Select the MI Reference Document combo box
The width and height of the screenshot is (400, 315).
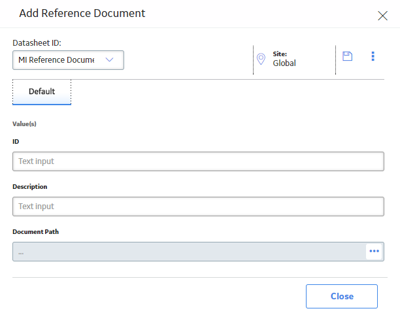[x=68, y=60]
